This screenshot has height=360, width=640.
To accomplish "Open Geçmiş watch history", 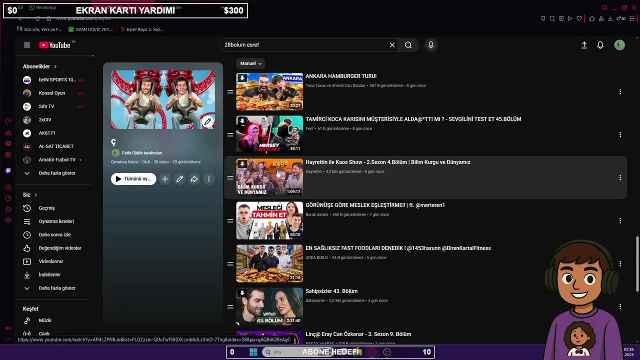I will click(53, 208).
